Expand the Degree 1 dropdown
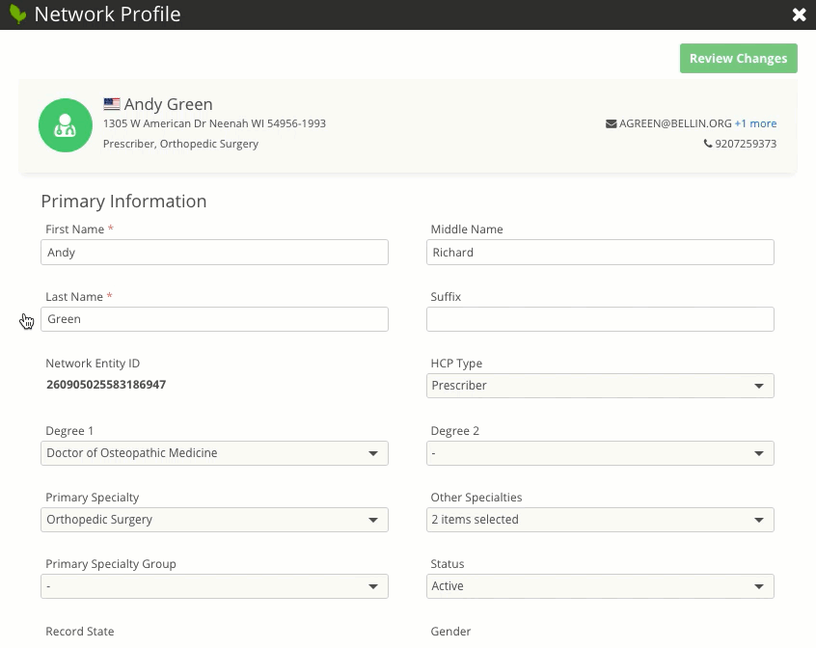816x648 pixels. 214,453
